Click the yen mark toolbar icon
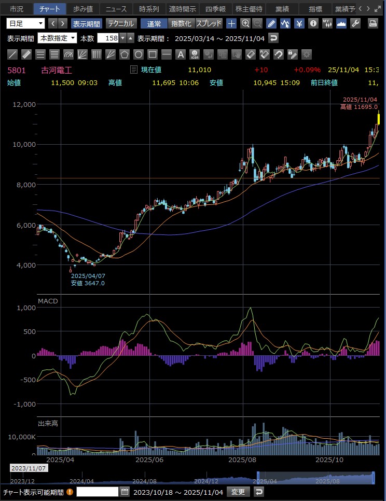This screenshot has width=386, height=501. pos(299,23)
